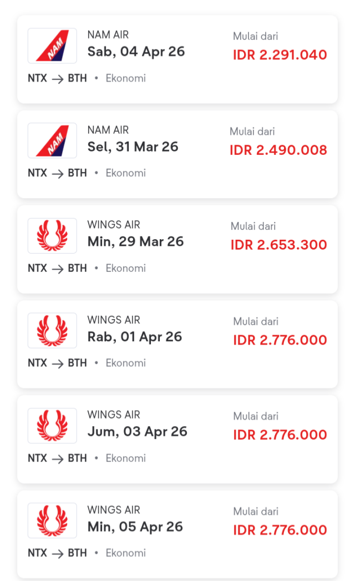
Task: Click the Wings Air logo for 03 Apr flight
Action: point(52,426)
